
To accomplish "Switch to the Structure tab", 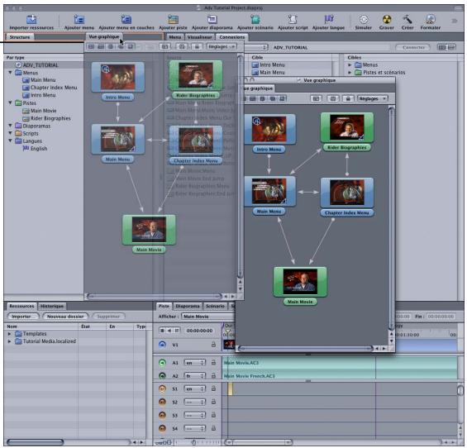I will (20, 37).
